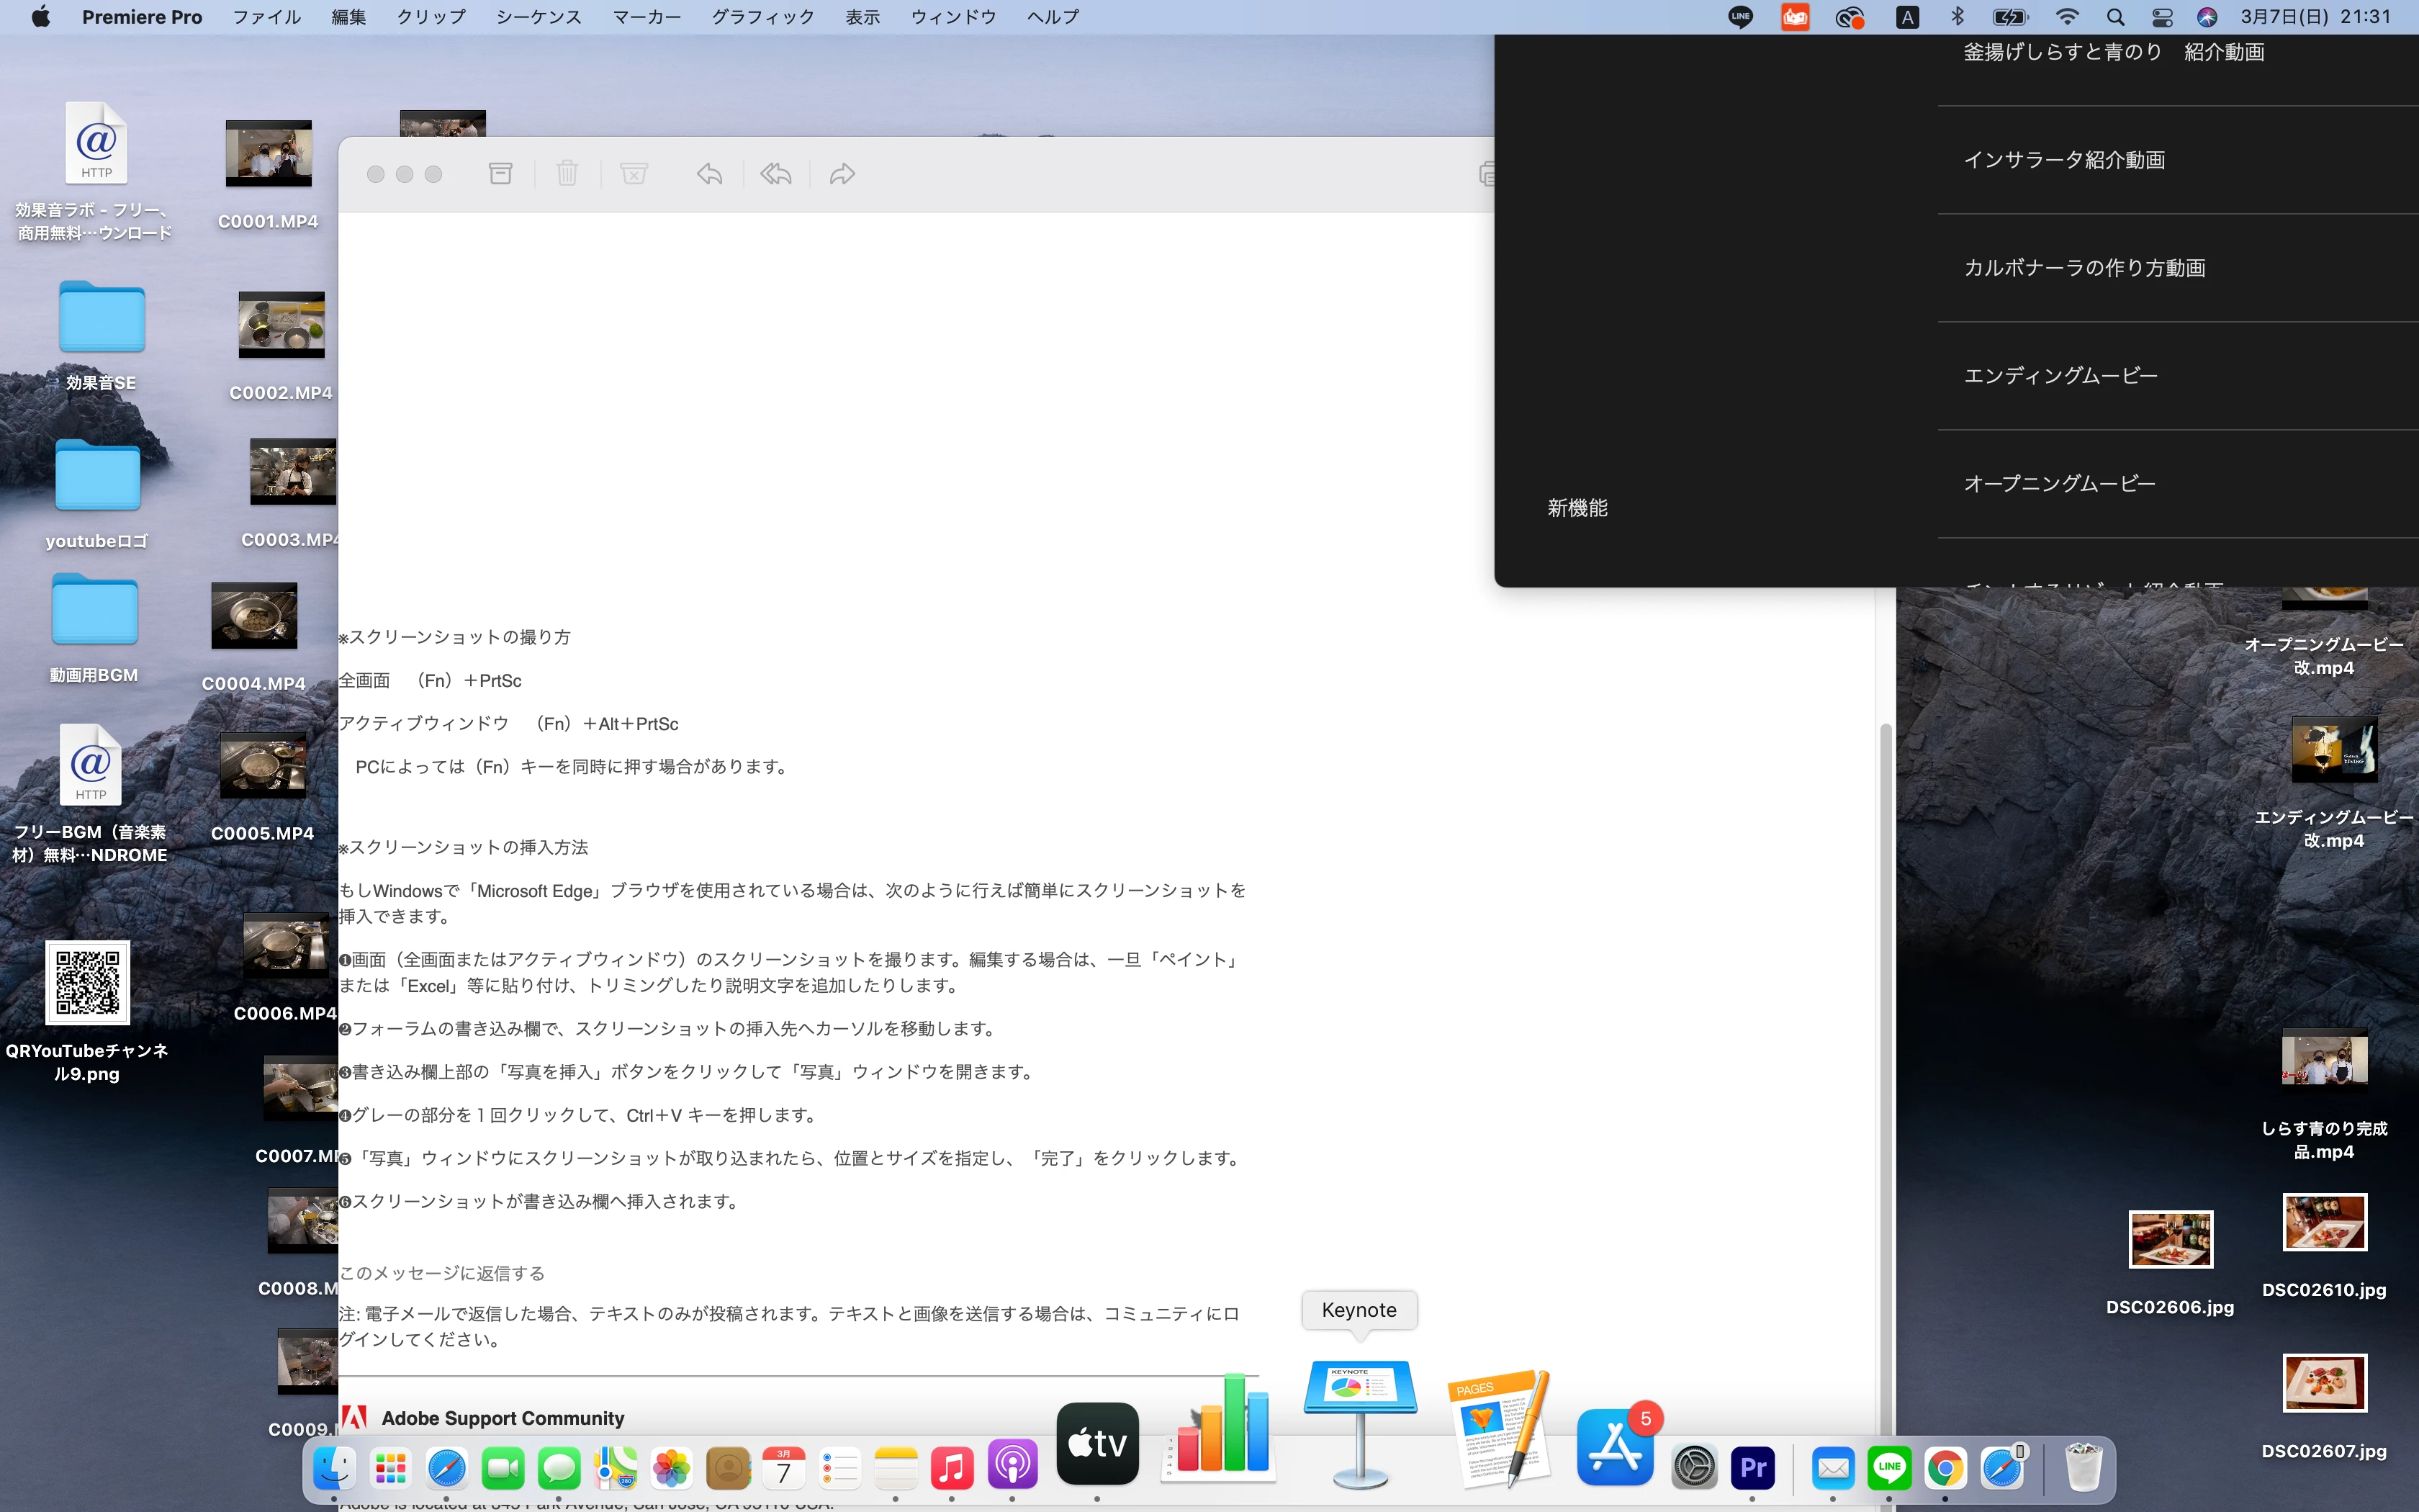The height and width of the screenshot is (1512, 2419).
Task: Toggle Bluetooth icon in menu bar
Action: 1958,17
